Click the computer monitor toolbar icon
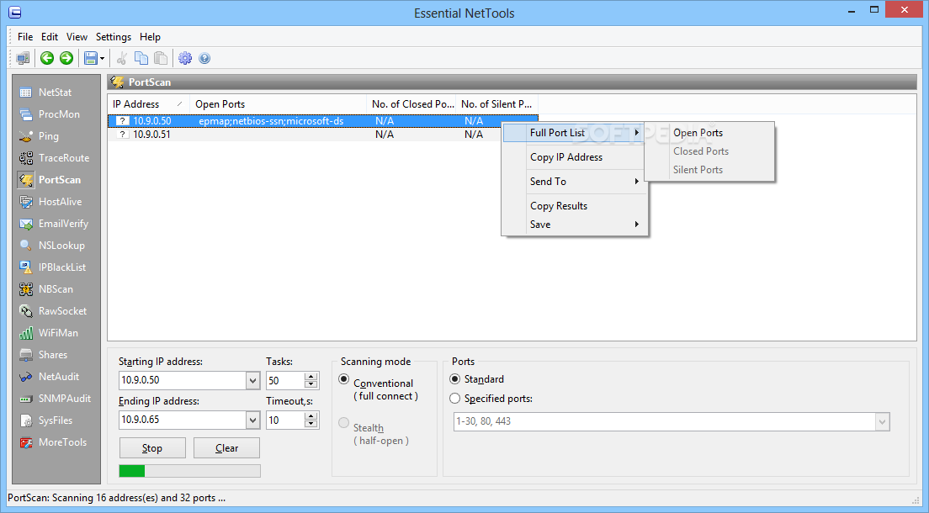Image resolution: width=929 pixels, height=513 pixels. 23,58
